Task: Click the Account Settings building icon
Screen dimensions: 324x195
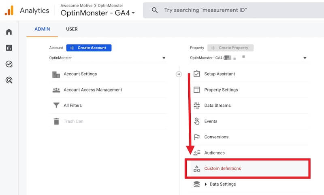Action: click(x=56, y=74)
